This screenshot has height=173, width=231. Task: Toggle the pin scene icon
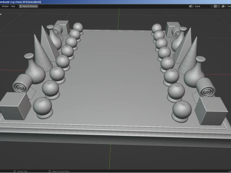click(212, 6)
